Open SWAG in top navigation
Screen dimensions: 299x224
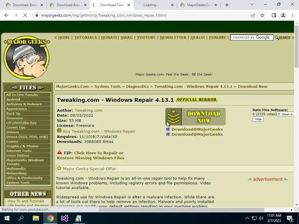point(126,38)
